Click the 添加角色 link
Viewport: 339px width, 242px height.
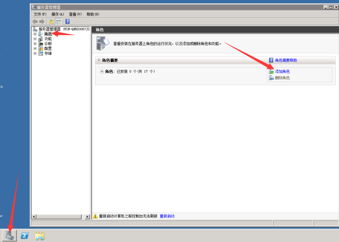click(282, 72)
